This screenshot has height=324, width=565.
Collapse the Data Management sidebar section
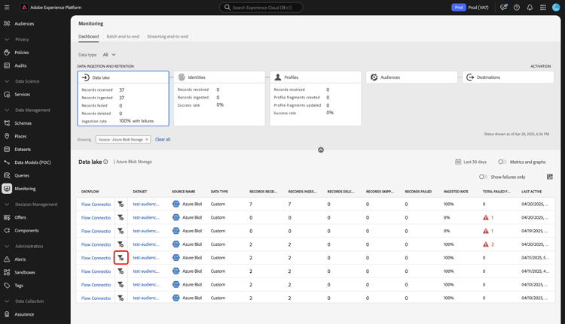[7, 110]
